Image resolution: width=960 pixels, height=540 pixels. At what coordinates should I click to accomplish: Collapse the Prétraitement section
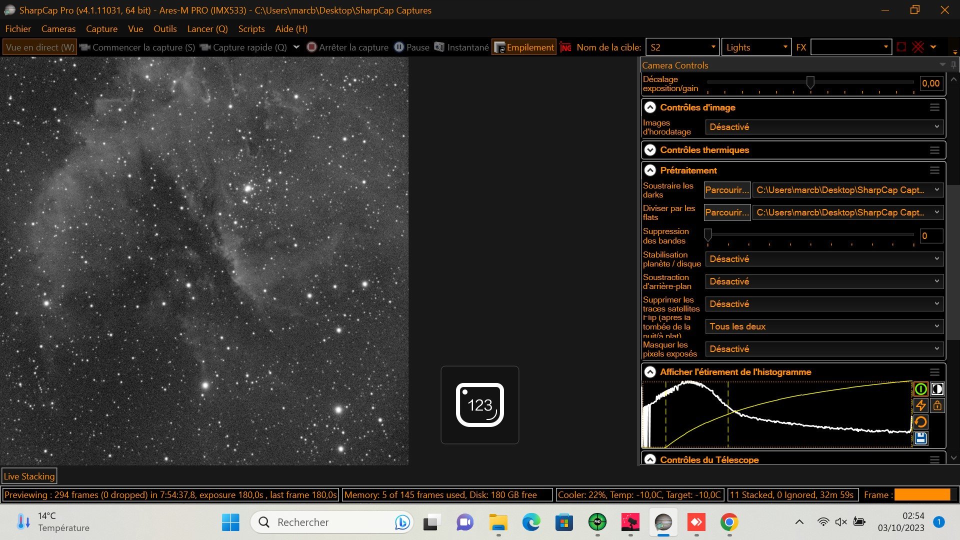click(x=650, y=170)
